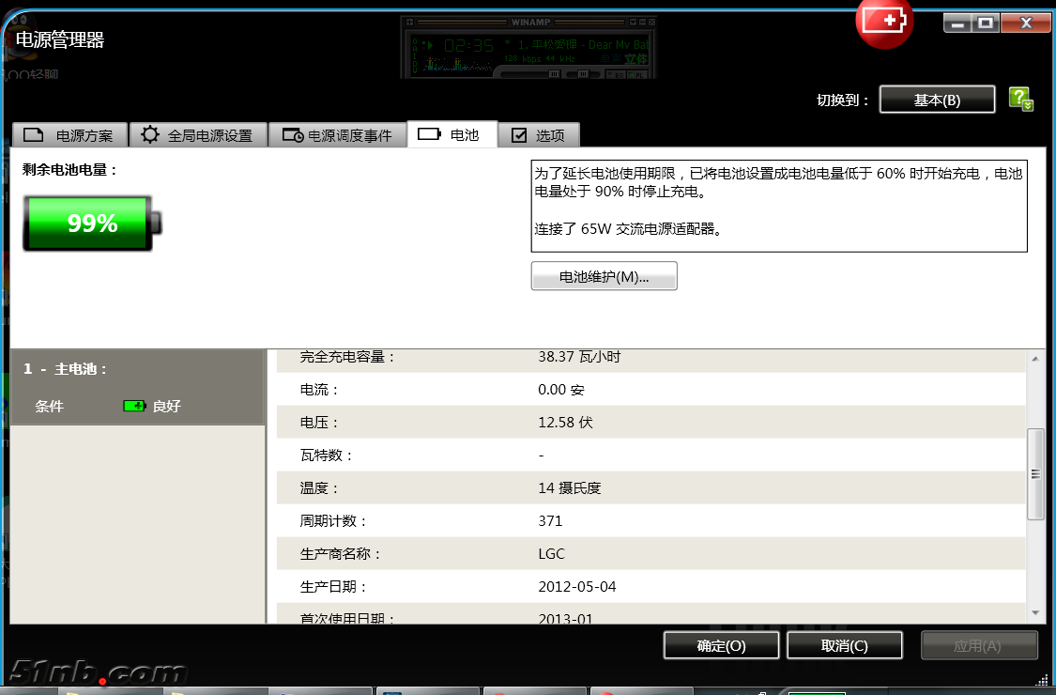Click the red battery logo icon

pyautogui.click(x=884, y=23)
